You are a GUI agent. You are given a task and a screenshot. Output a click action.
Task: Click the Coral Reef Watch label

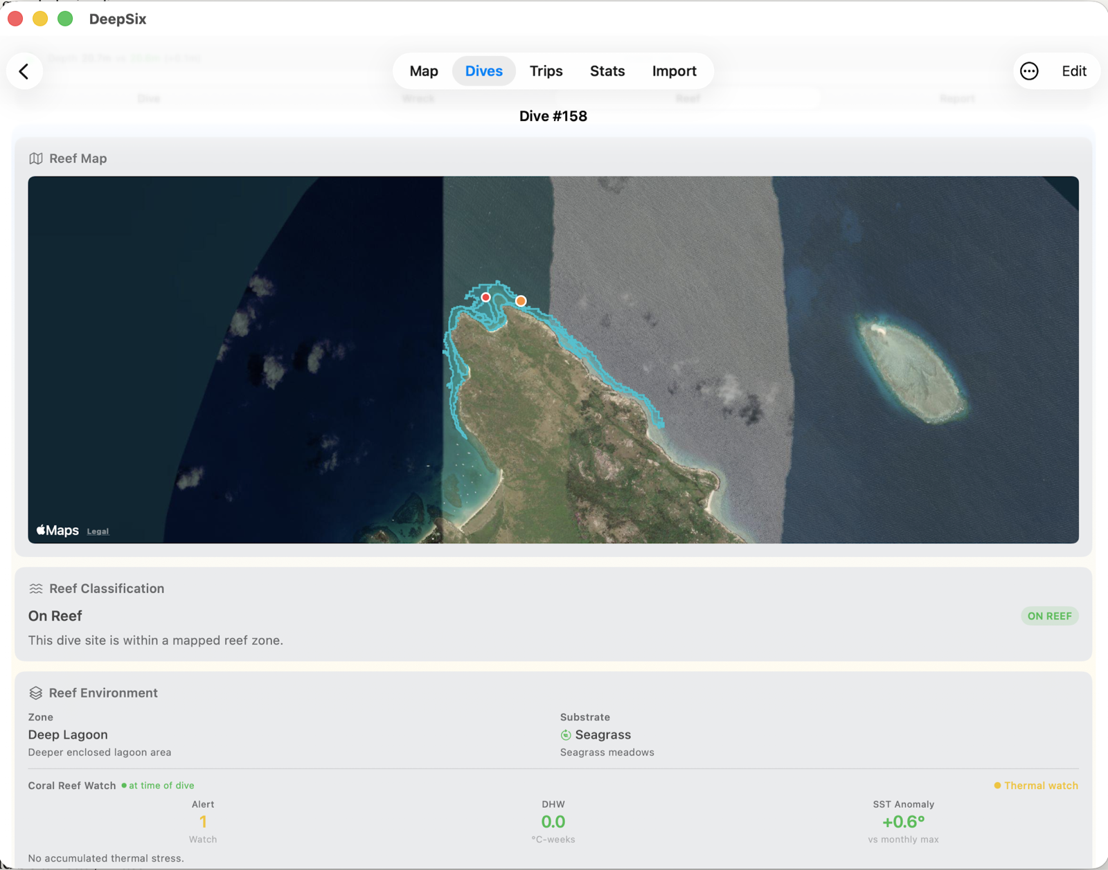click(72, 786)
